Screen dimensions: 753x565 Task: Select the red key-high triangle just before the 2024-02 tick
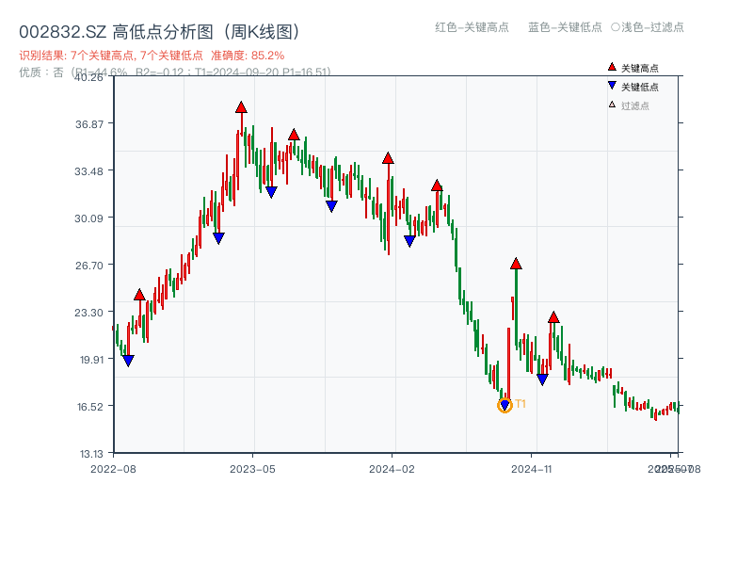tap(388, 158)
